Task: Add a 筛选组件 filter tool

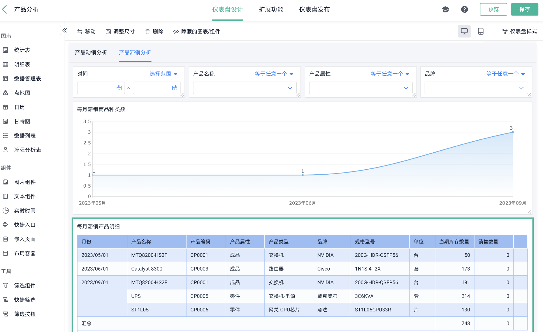Action: [x=25, y=285]
